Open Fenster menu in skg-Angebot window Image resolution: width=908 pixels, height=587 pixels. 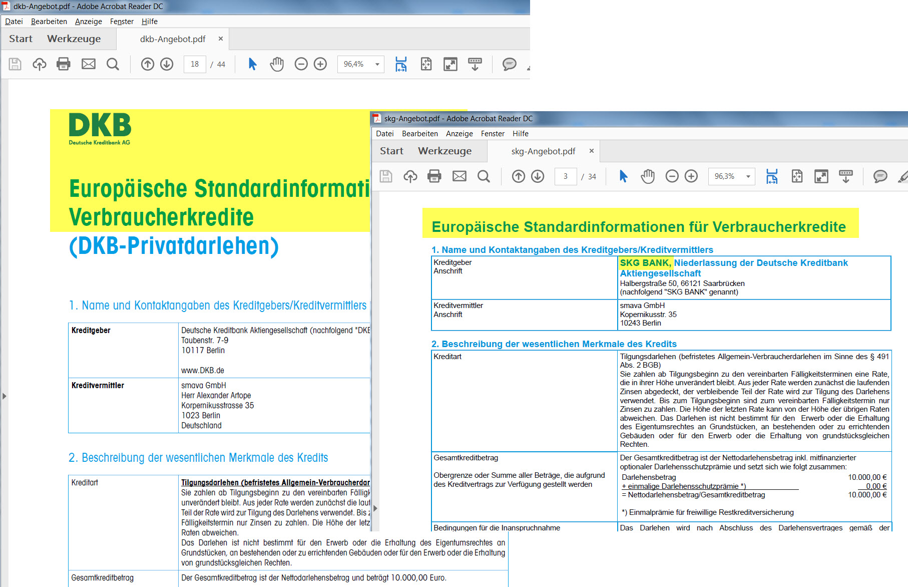click(493, 134)
